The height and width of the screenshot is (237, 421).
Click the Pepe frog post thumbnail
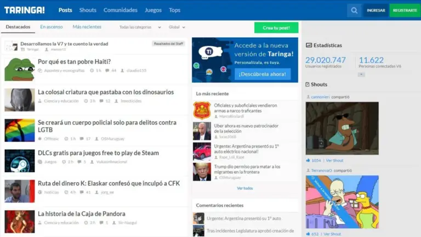[x=20, y=69]
